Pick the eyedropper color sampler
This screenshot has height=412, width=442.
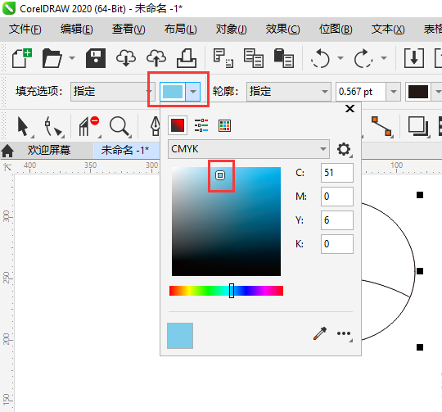[320, 333]
